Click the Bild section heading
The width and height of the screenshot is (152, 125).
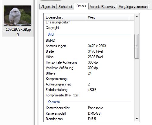51,34
